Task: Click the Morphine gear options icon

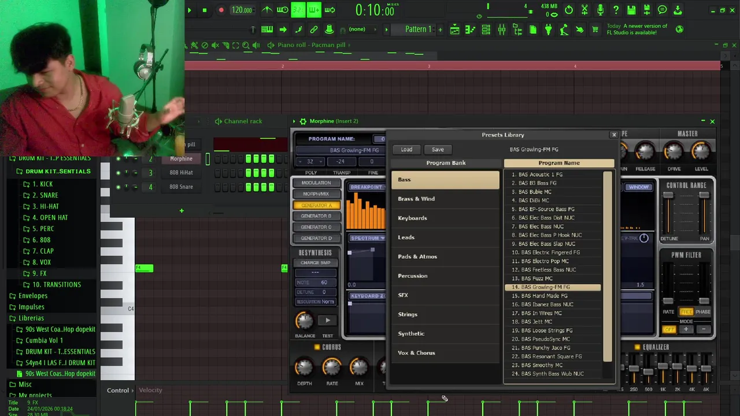Action: tap(303, 121)
